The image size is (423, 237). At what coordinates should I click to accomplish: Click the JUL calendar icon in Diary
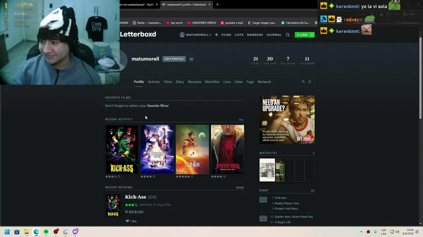coord(263,218)
